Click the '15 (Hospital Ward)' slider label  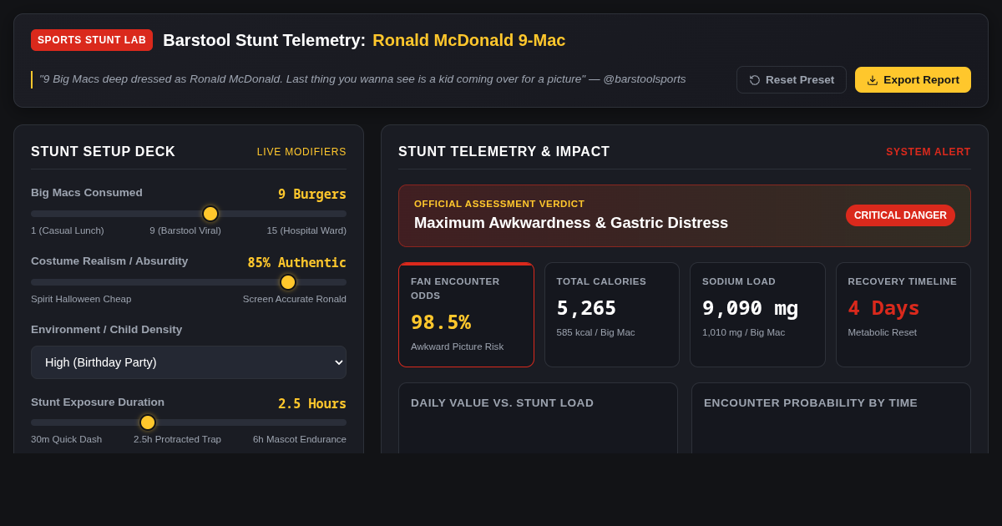click(x=306, y=230)
